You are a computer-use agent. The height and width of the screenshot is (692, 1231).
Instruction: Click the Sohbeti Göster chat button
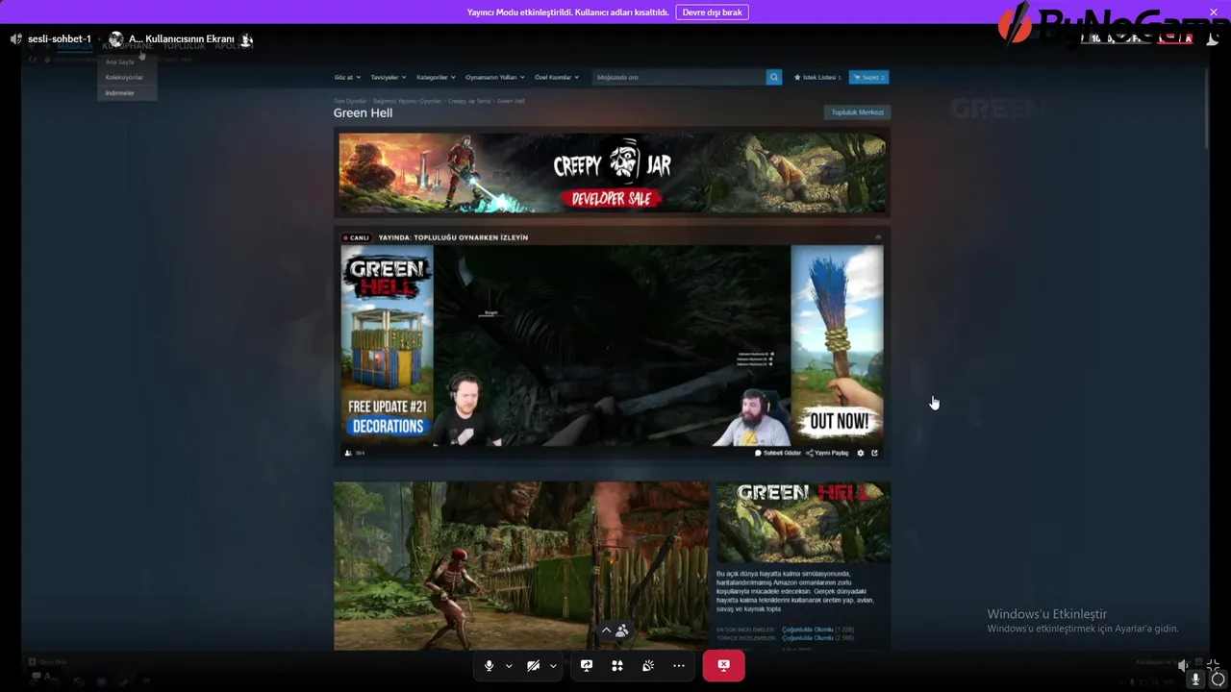(x=778, y=453)
